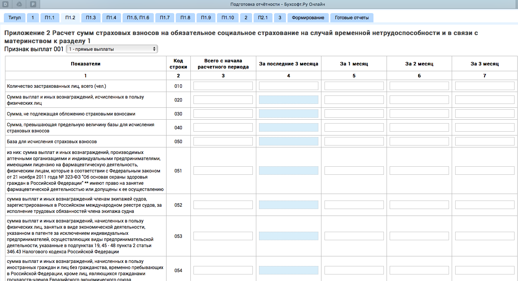Image resolution: width=518 pixels, height=281 pixels.
Task: Click the P icon in the title bar
Action: 34,4
